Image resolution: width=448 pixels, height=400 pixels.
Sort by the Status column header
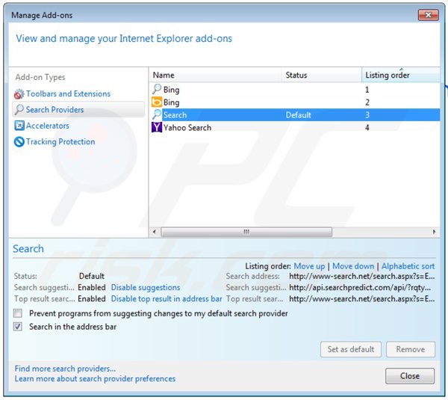(322, 76)
